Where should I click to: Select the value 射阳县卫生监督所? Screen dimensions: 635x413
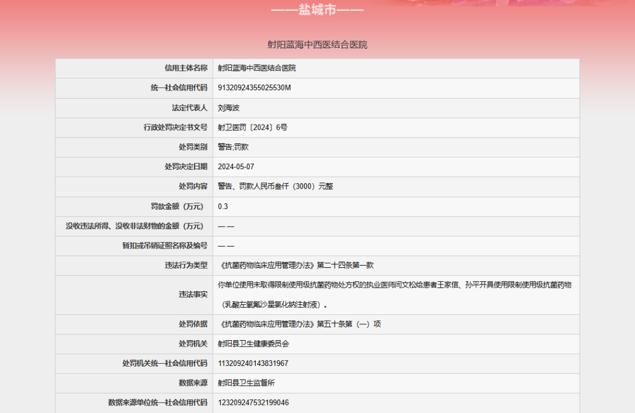coord(246,382)
